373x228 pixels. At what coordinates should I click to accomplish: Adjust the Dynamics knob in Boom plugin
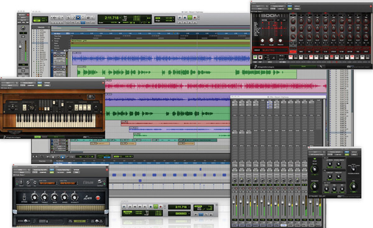(x=280, y=40)
